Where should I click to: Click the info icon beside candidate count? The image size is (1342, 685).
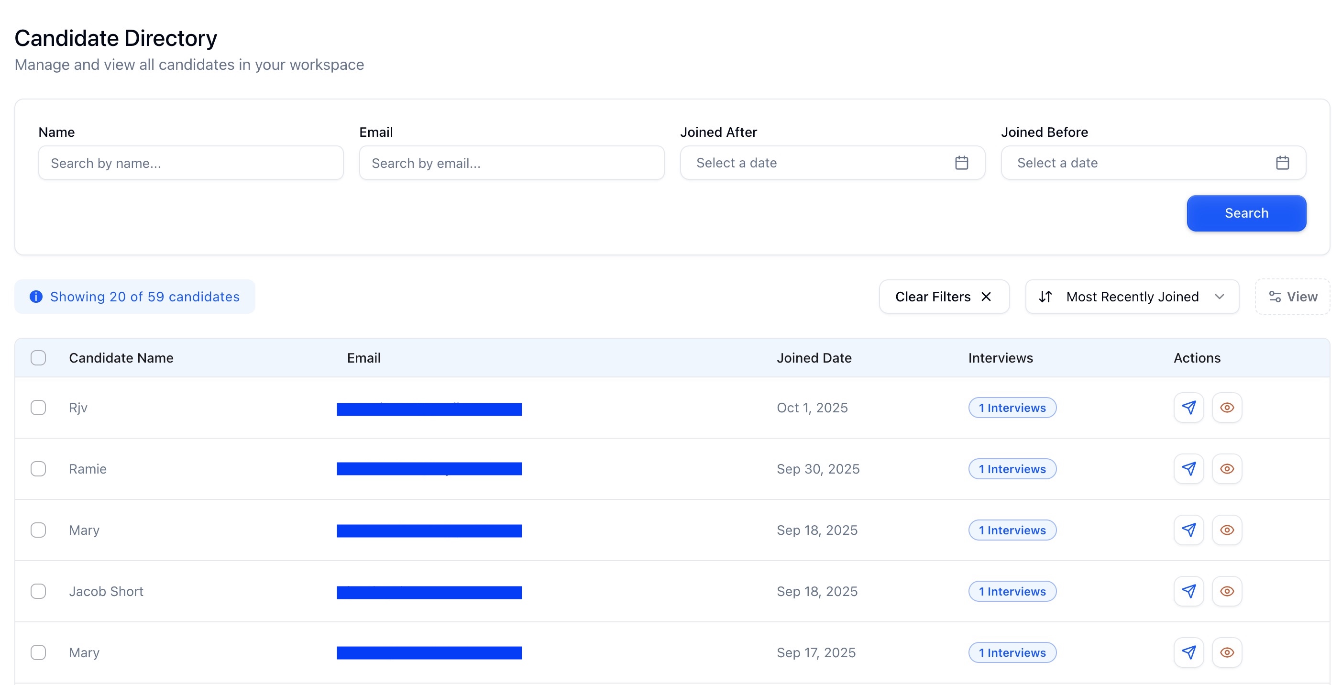click(x=36, y=297)
